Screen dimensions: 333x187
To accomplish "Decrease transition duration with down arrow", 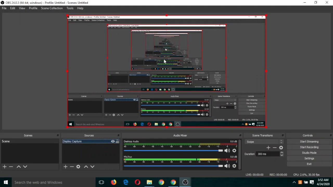I will click(x=281, y=155).
